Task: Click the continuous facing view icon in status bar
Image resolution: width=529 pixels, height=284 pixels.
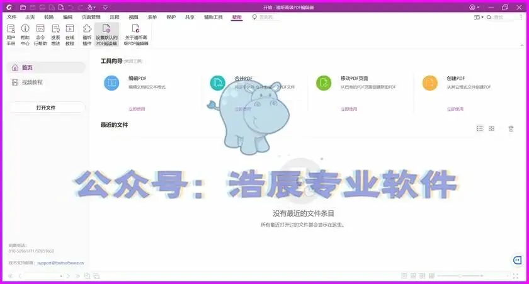Action: pyautogui.click(x=431, y=276)
